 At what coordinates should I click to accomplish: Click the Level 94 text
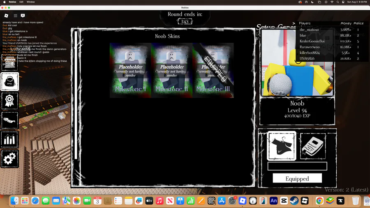[297, 110]
